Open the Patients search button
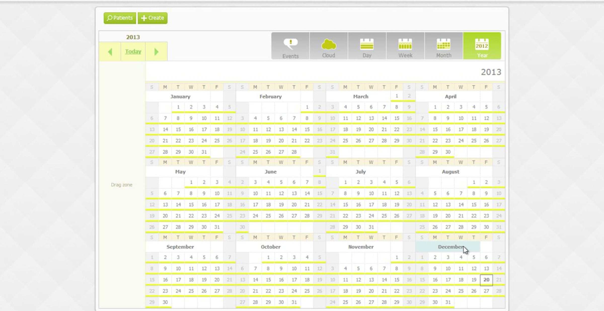The image size is (604, 311). (120, 18)
